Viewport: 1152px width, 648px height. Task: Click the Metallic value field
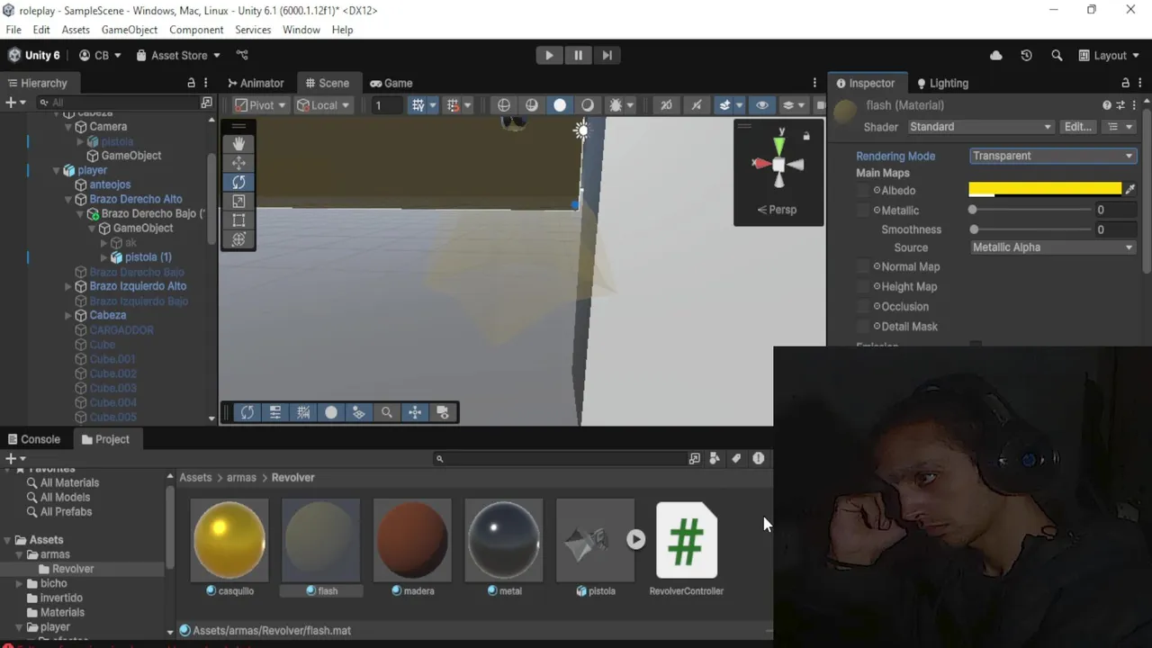(x=1116, y=210)
